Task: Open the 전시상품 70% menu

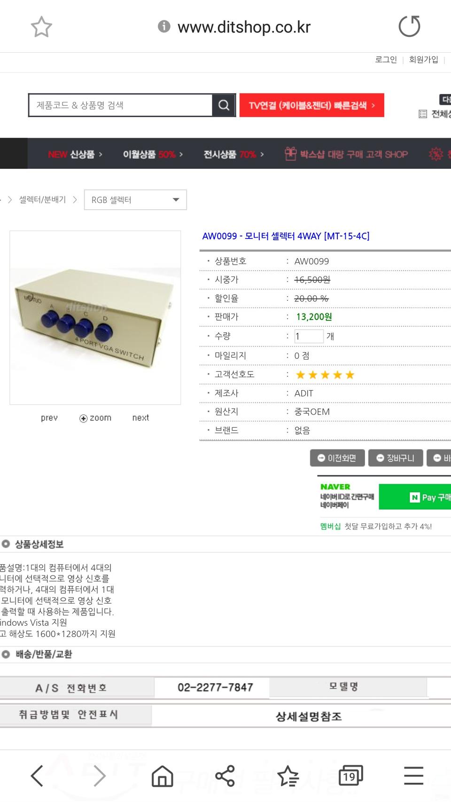Action: coord(233,154)
